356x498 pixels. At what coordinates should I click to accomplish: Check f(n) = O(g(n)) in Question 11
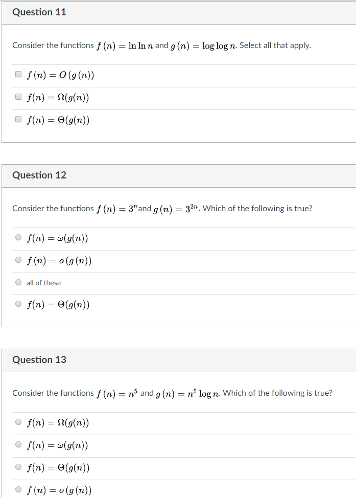pos(18,74)
